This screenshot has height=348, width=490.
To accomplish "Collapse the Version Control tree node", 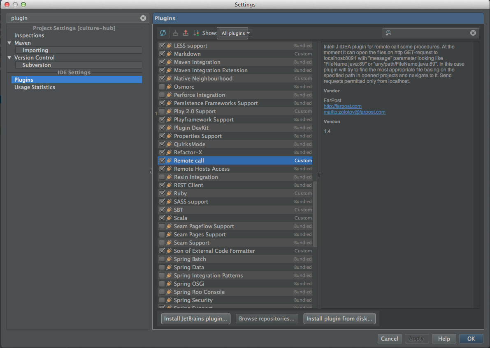I will [9, 57].
